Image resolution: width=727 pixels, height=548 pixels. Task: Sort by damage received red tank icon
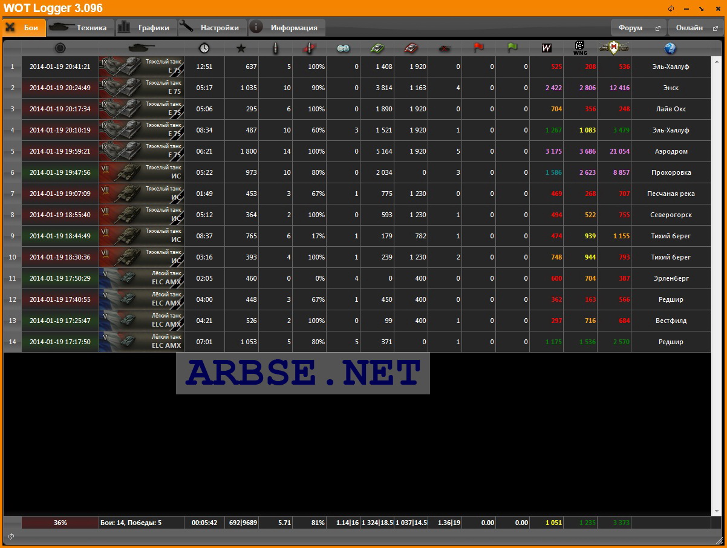pyautogui.click(x=411, y=48)
